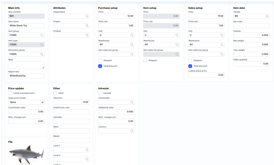Select the Bar code input field
This screenshot has width=274, height=165.
tap(251, 26)
